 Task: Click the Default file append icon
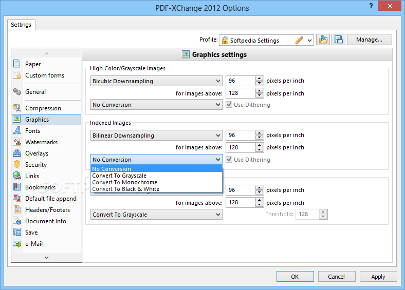coord(17,198)
